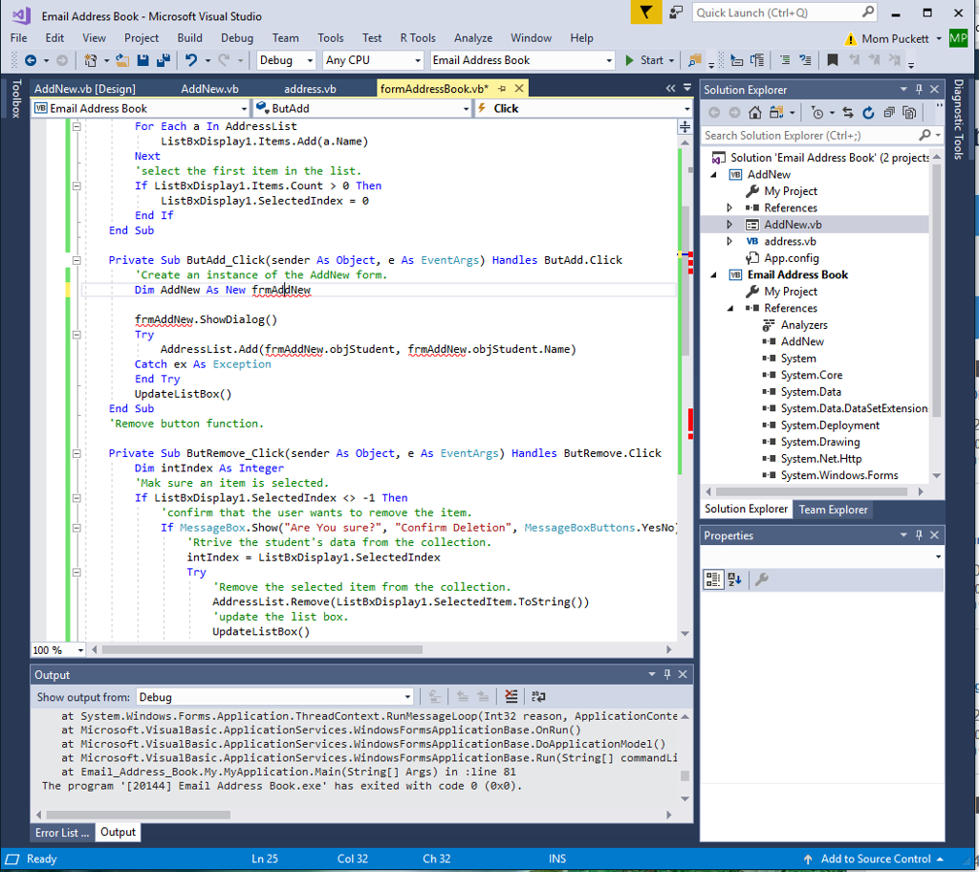Screen dimensions: 979x872
Task: Open the Analyze menu
Action: [x=472, y=38]
